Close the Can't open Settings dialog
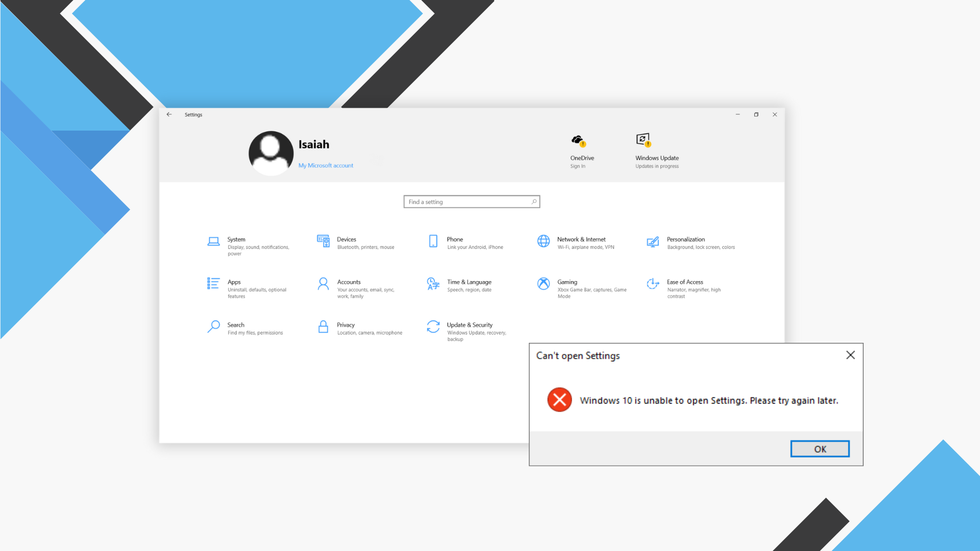Image resolution: width=980 pixels, height=551 pixels. click(x=850, y=355)
